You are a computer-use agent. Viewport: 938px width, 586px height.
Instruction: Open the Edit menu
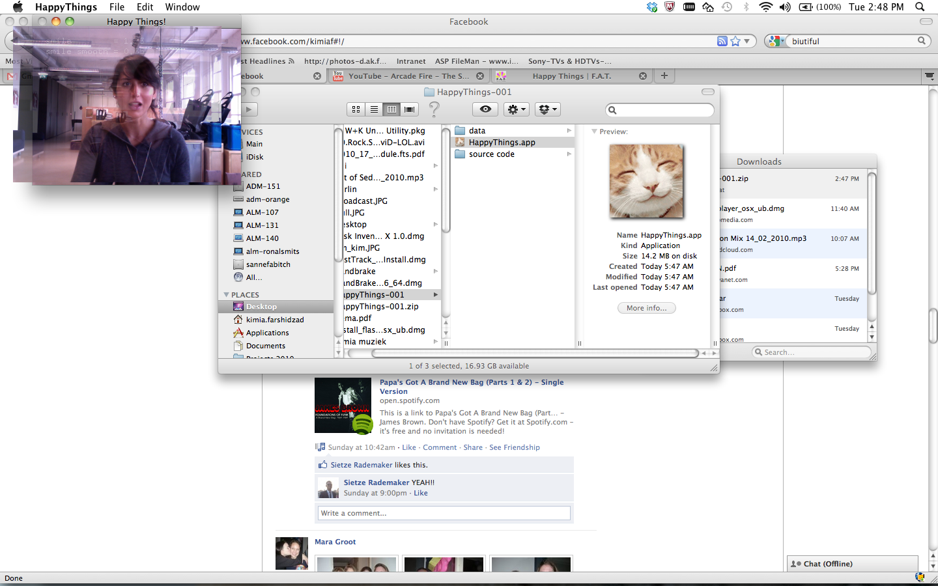click(145, 7)
